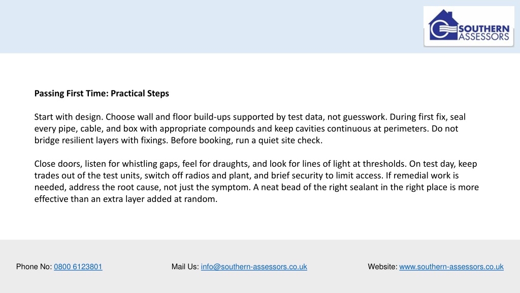The image size is (520, 293).
Task: Visit the www.southern-assessors.co.uk website link
Action: click(451, 267)
